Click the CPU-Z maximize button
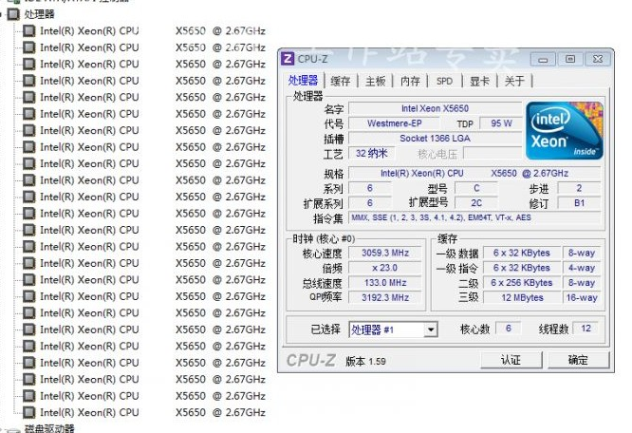The image size is (632, 433). (570, 60)
